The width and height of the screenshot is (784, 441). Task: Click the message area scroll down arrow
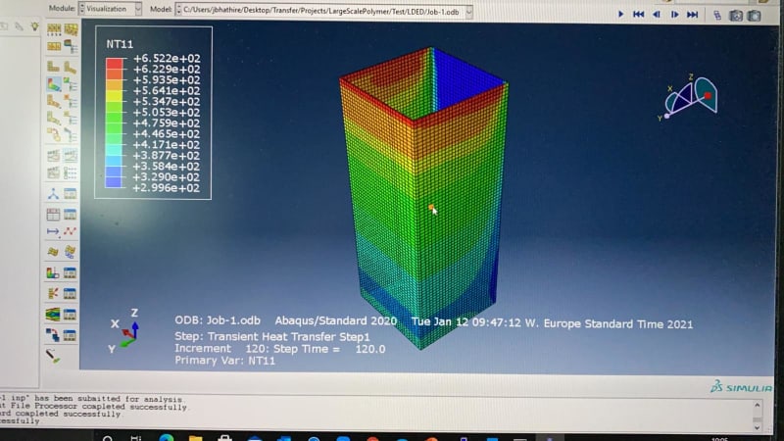coord(757,427)
